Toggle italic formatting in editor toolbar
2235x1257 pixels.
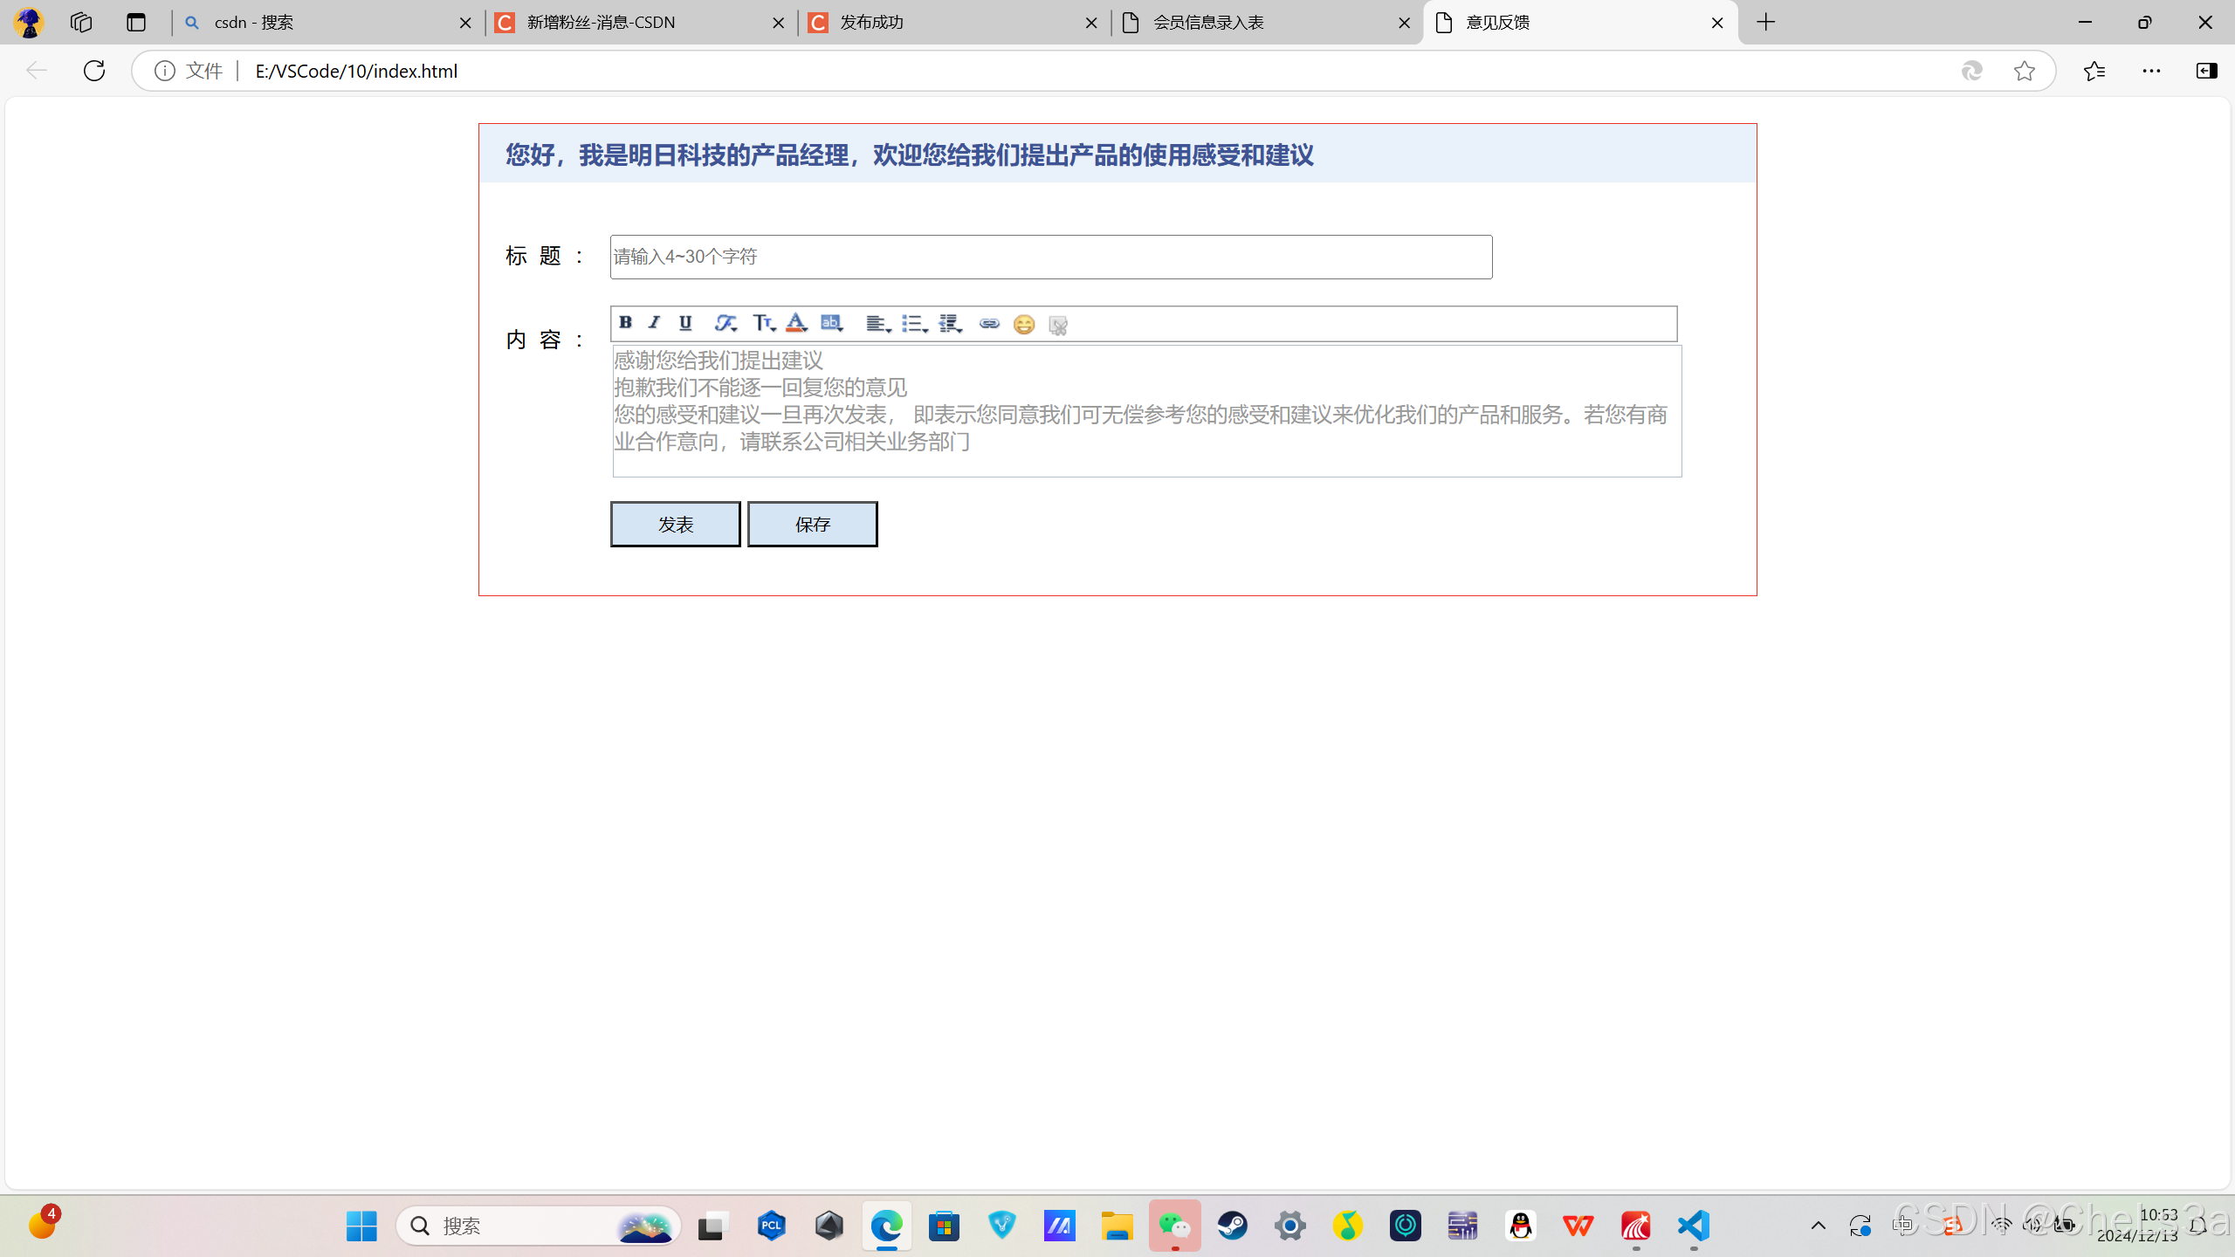[654, 323]
